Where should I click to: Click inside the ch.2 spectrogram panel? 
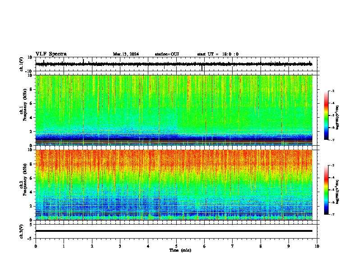click(174, 185)
